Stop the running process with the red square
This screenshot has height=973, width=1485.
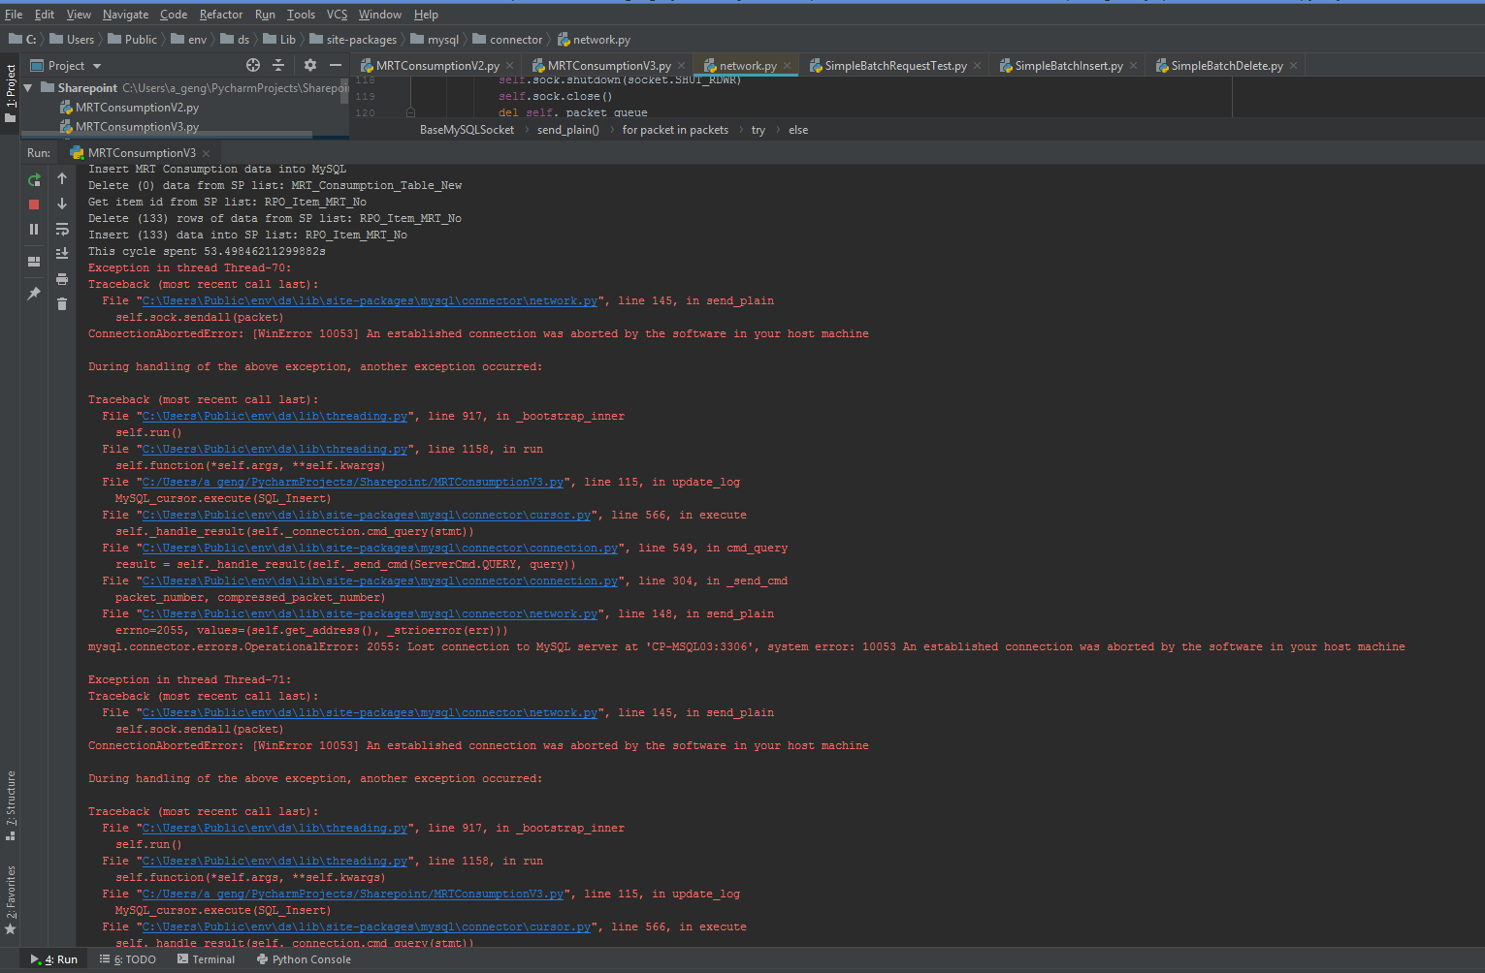(34, 204)
